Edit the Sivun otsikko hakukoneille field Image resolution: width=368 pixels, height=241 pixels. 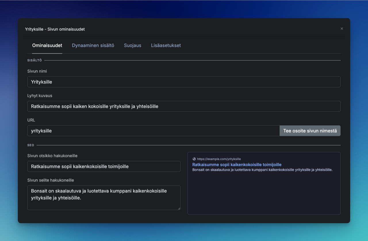104,167
